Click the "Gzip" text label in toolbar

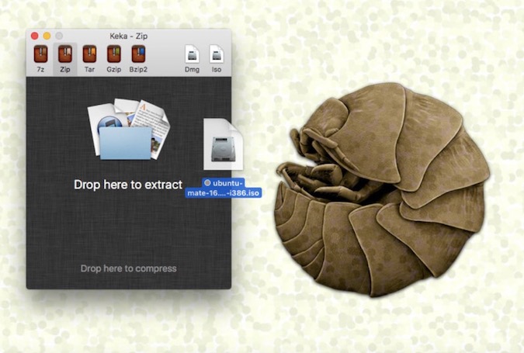[x=113, y=70]
